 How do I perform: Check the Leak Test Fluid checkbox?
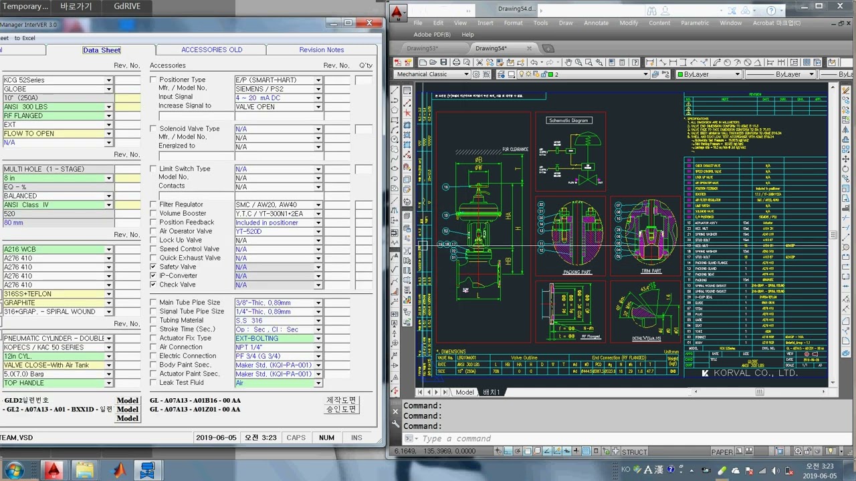(153, 383)
